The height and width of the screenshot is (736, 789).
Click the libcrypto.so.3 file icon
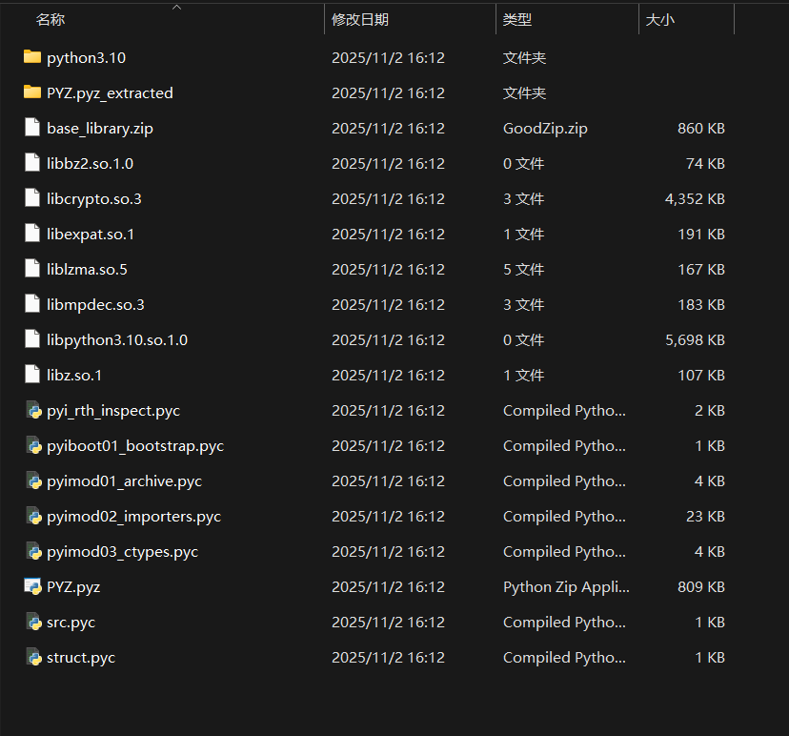point(32,198)
